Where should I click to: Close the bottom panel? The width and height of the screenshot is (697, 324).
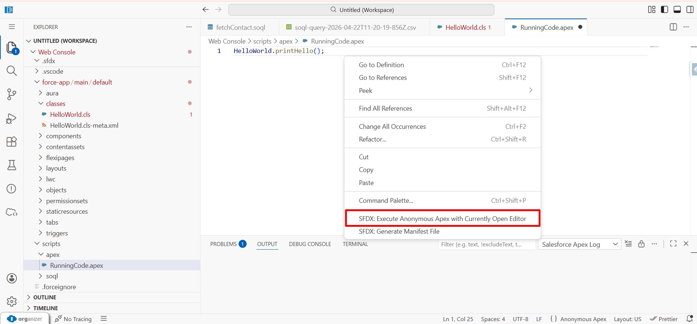[686, 244]
